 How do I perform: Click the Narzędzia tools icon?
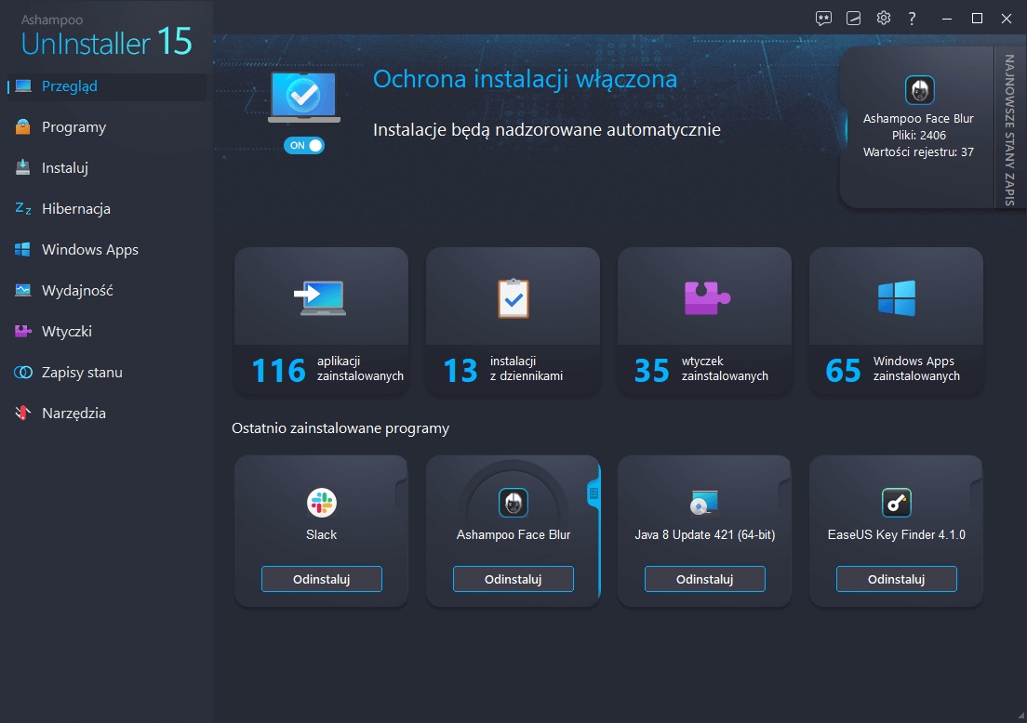[23, 413]
